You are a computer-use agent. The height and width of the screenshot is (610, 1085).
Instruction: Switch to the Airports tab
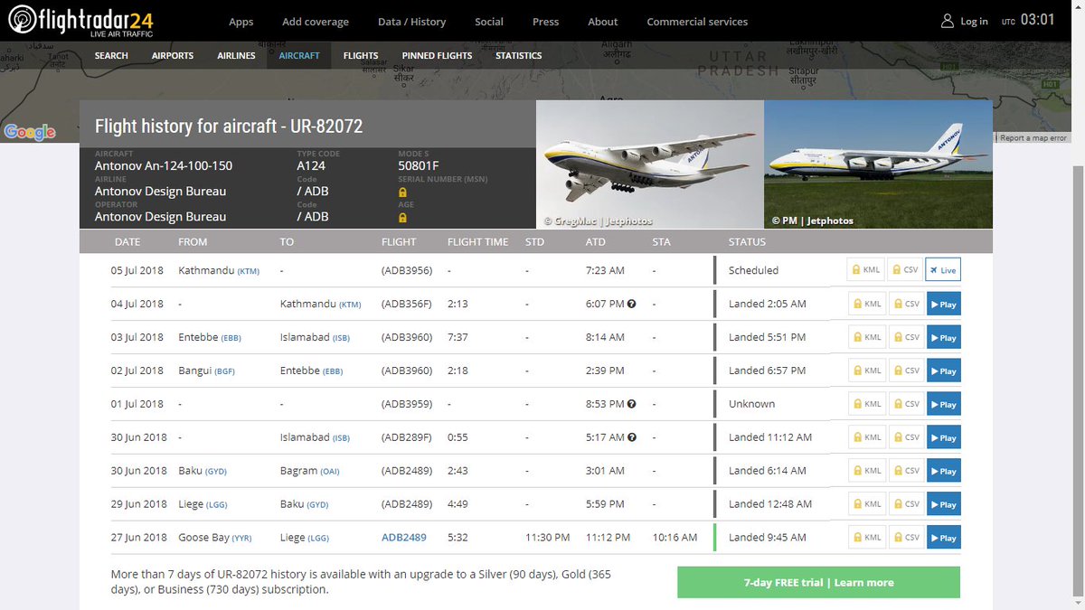[x=173, y=55]
